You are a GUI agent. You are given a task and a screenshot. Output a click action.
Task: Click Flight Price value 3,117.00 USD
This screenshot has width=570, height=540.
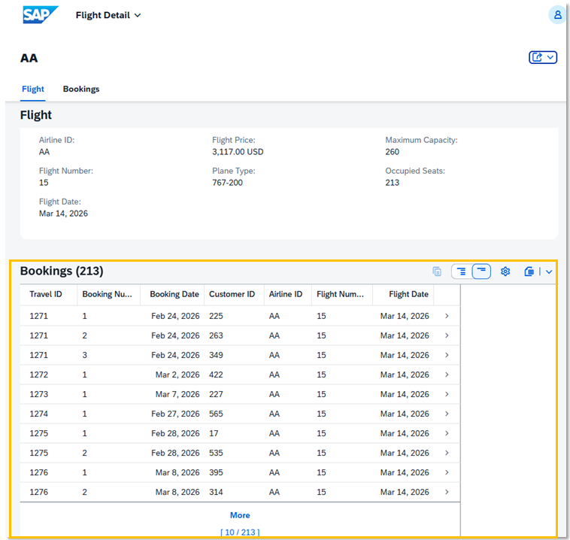click(238, 152)
